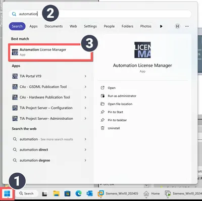
Task: Click the Windows Start button
Action: click(7, 194)
